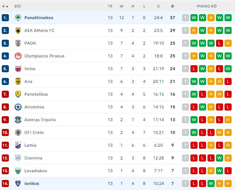The width and height of the screenshot is (238, 192).
Task: Click the ĐỘI team column header
Action: pos(18,6)
